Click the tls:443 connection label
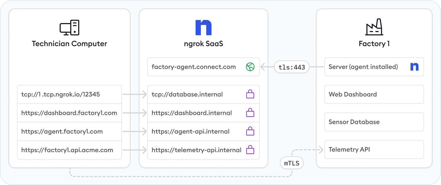Viewport: 441px width, 185px height. pyautogui.click(x=292, y=67)
